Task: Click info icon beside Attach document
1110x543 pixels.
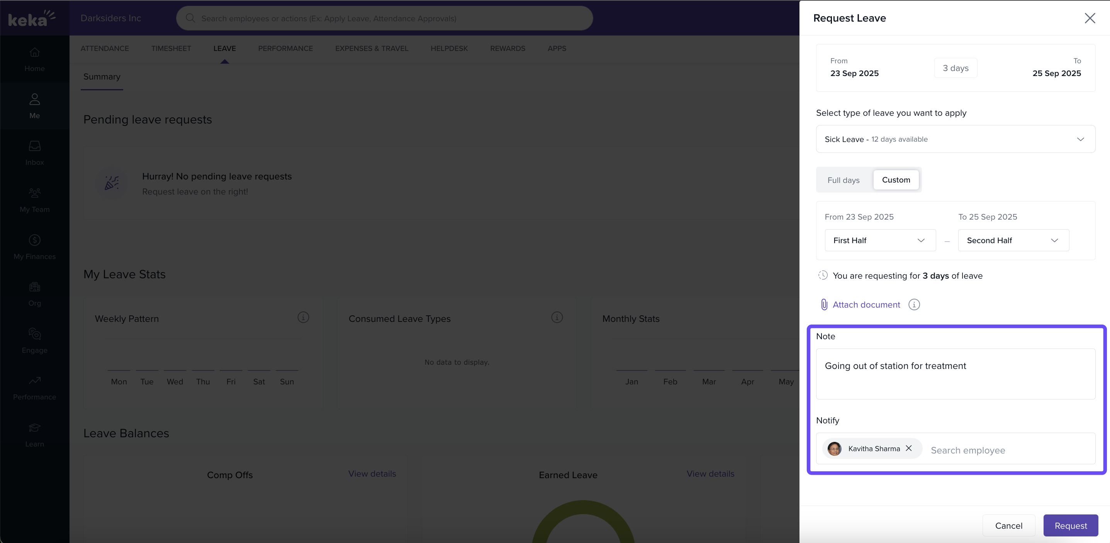Action: (914, 305)
